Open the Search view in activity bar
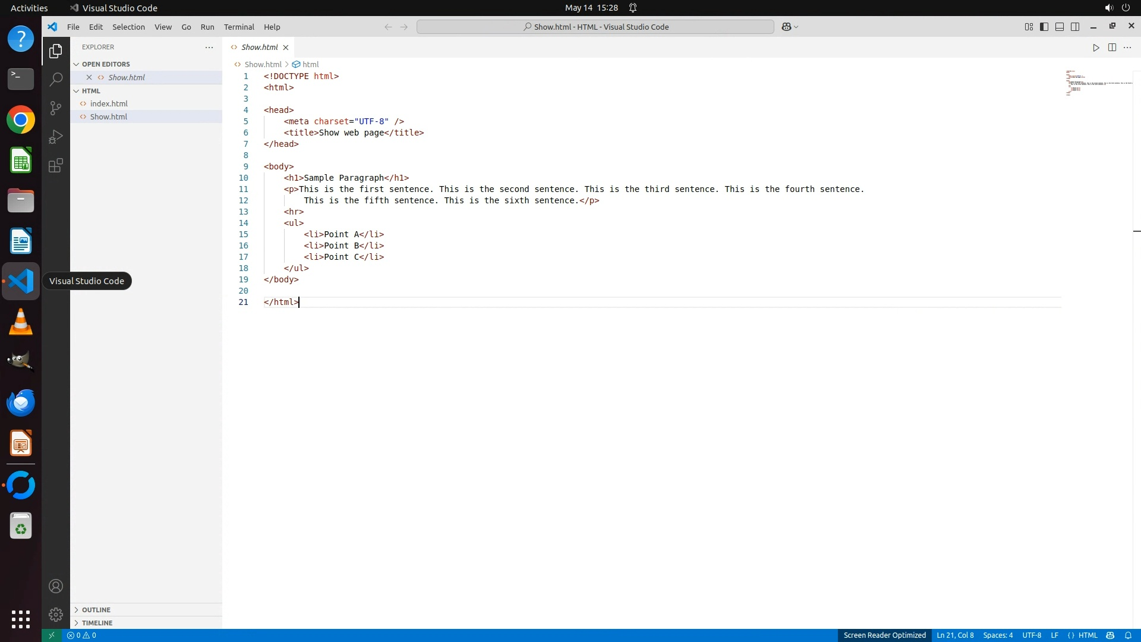This screenshot has height=642, width=1141. (56, 79)
